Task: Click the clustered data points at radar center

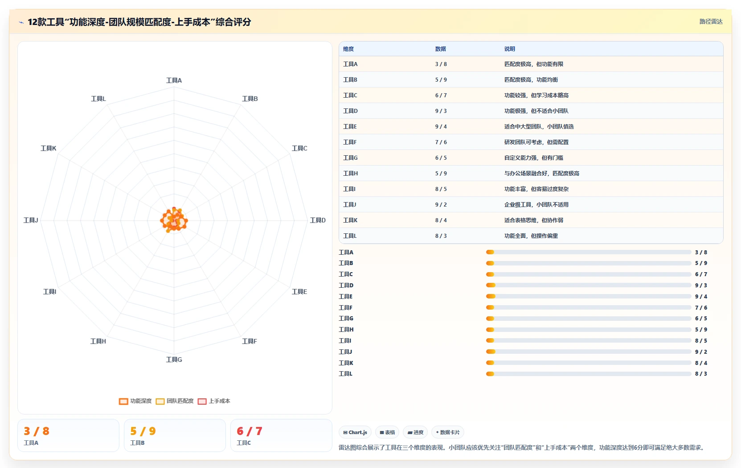Action: [x=174, y=220]
